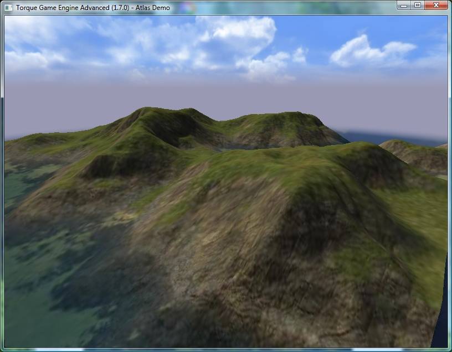This screenshot has width=452, height=352.
Task: Maximize the Torque Game Engine window
Action: [x=417, y=6]
